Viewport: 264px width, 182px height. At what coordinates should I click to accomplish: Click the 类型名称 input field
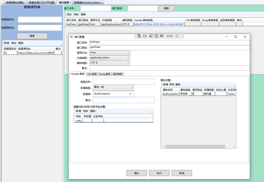click(124, 82)
